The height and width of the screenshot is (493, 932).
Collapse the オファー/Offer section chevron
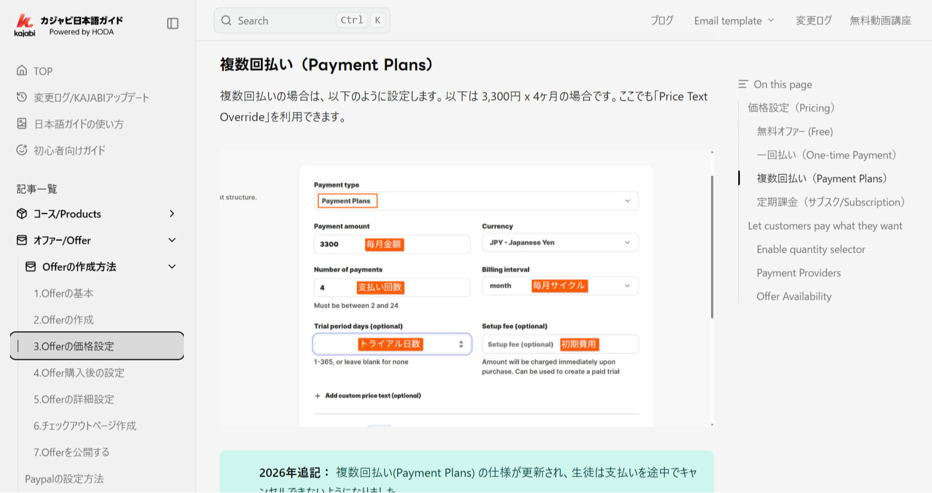click(x=172, y=240)
